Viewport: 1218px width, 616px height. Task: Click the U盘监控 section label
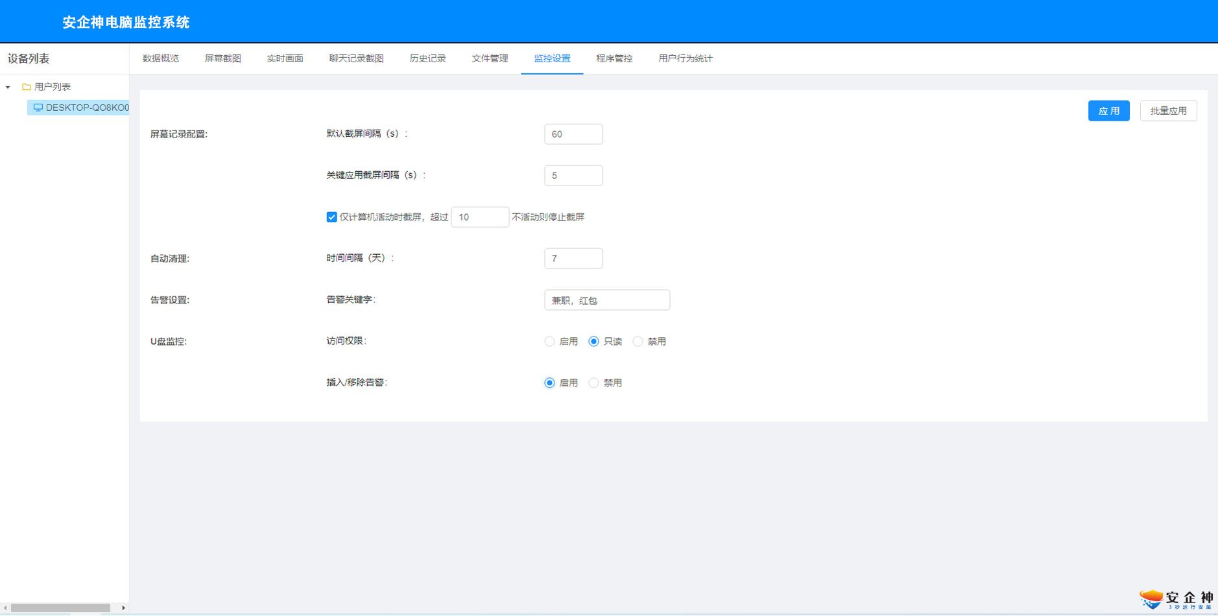(x=169, y=342)
